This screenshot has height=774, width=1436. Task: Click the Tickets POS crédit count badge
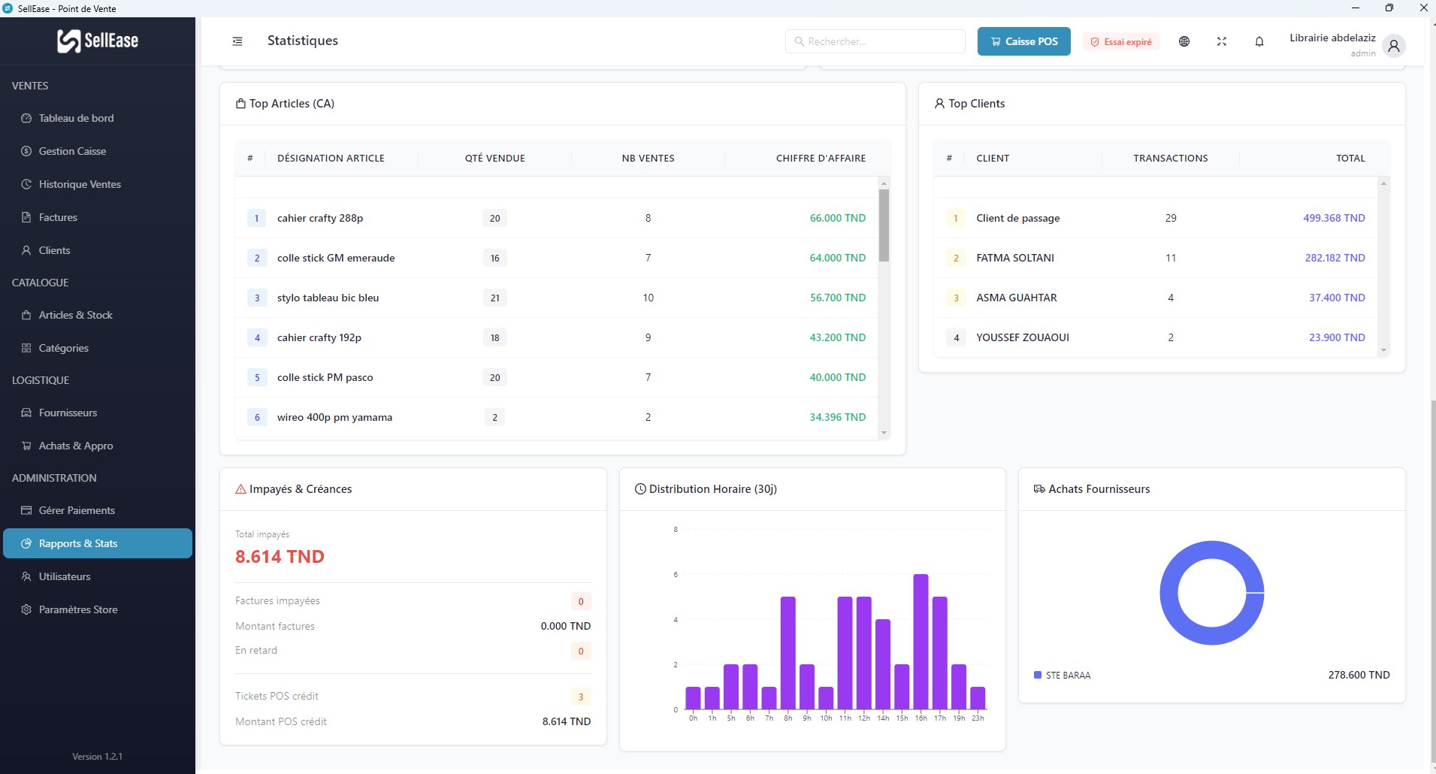(x=581, y=697)
